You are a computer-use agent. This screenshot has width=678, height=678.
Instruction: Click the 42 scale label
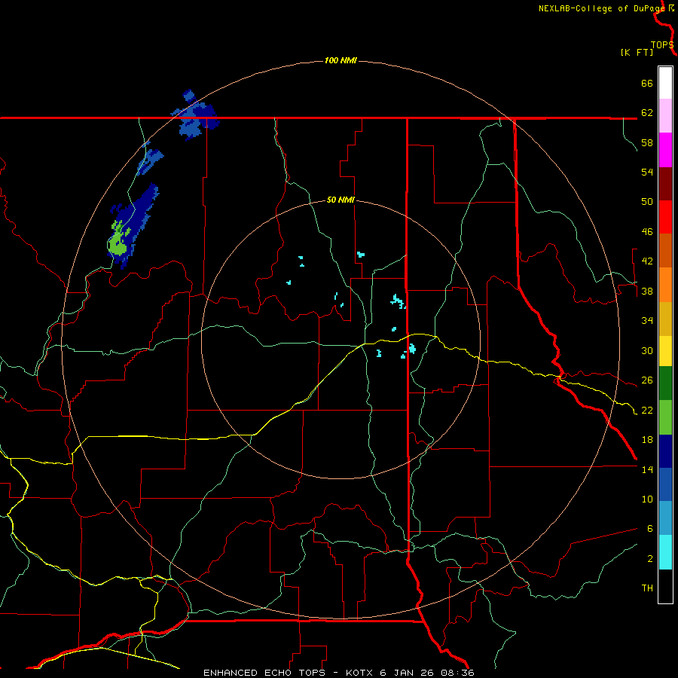point(647,261)
